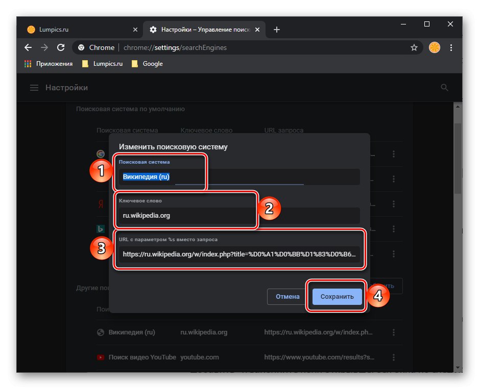Click the settings search magnifier icon
479x389 pixels.
point(444,87)
